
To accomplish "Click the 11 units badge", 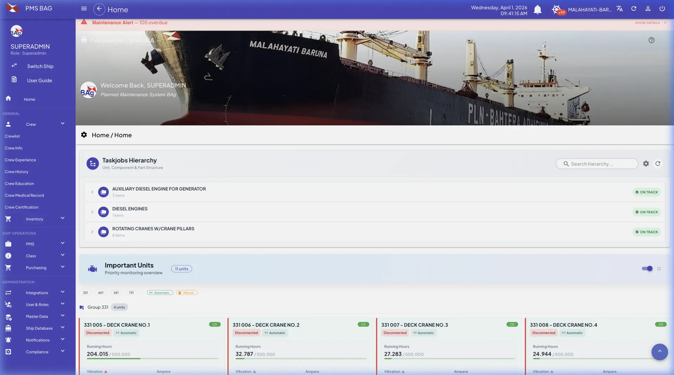I will (181, 269).
